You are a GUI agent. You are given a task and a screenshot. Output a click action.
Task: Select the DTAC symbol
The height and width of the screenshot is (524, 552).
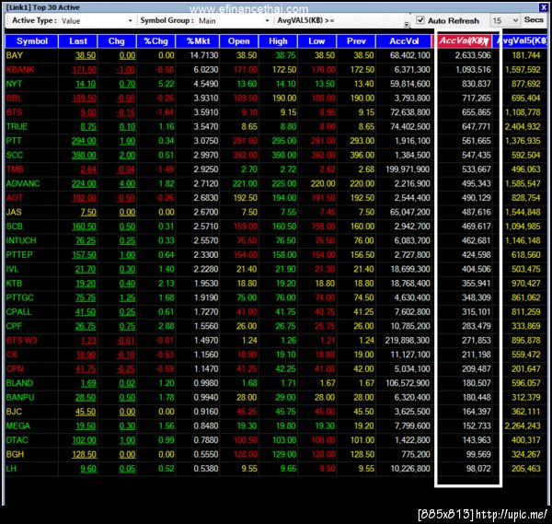17,440
